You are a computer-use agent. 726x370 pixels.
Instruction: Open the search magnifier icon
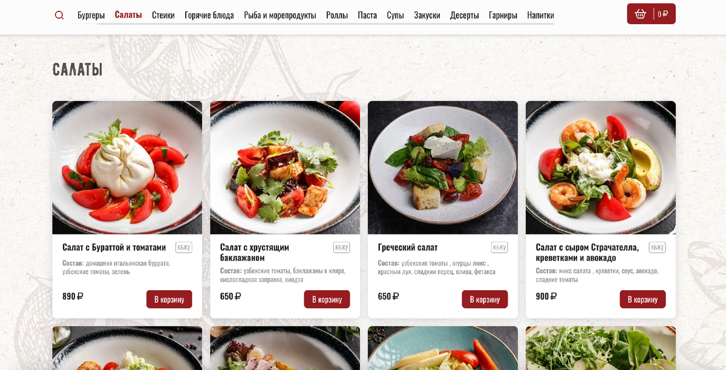(x=59, y=15)
